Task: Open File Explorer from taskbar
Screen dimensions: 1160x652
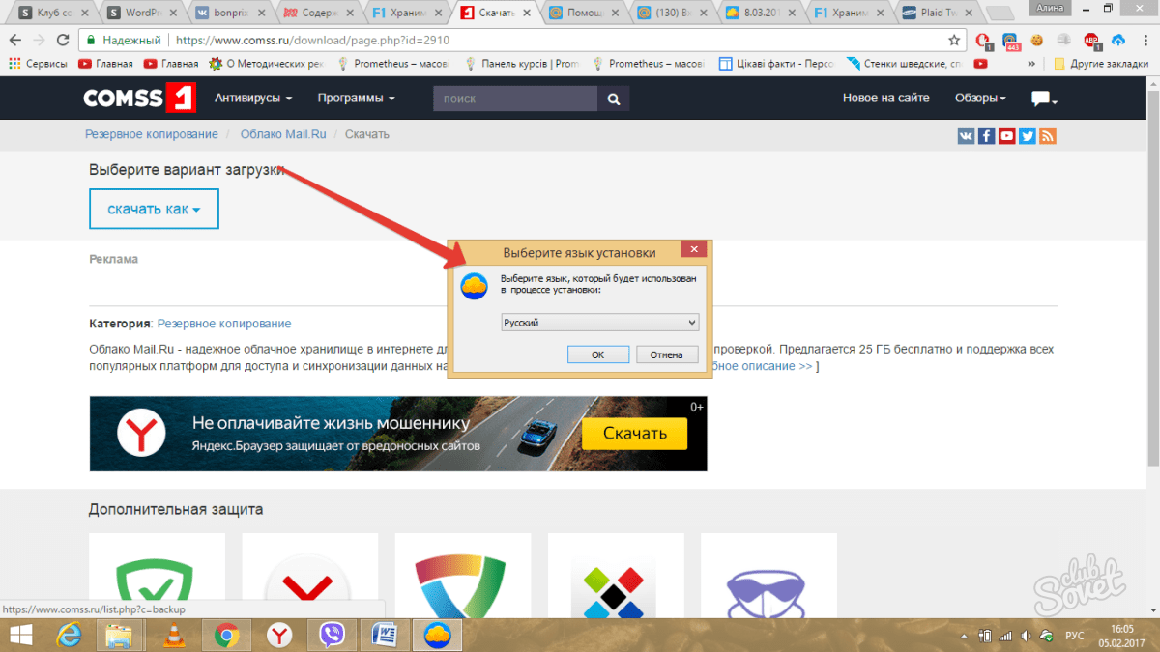Action: coord(120,635)
